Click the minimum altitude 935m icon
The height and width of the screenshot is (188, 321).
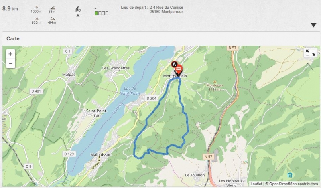coord(37,18)
